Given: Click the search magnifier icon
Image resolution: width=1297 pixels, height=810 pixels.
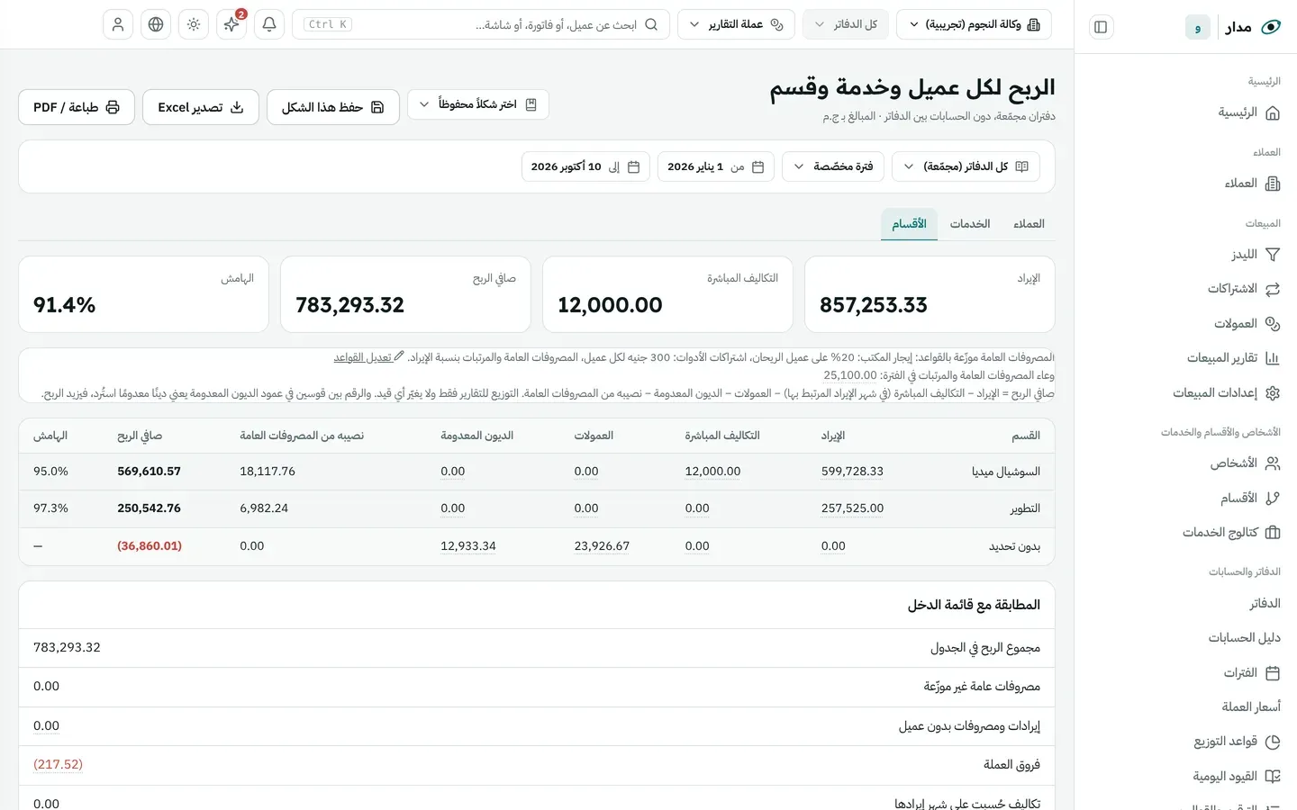Looking at the screenshot, I should (651, 24).
